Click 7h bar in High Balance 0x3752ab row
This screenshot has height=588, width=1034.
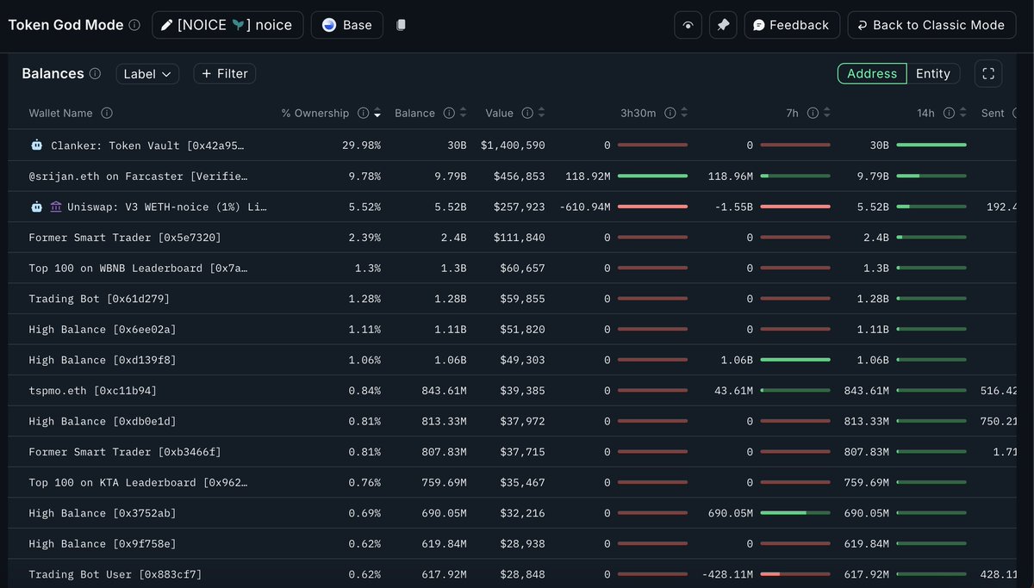tap(795, 512)
